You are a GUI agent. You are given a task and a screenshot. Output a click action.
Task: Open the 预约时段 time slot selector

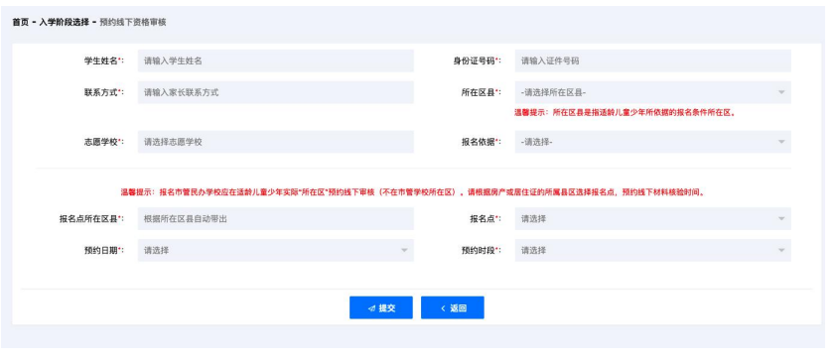tap(652, 250)
